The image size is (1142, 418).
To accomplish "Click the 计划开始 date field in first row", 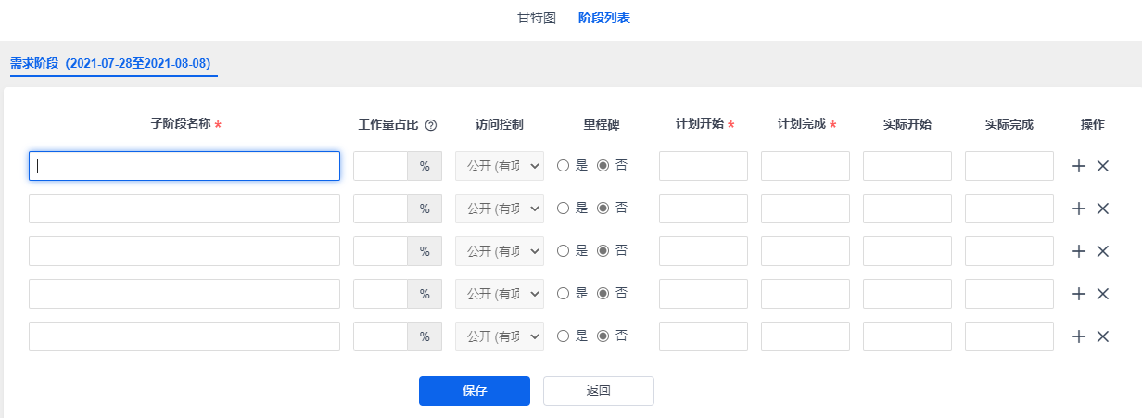I will click(x=703, y=166).
